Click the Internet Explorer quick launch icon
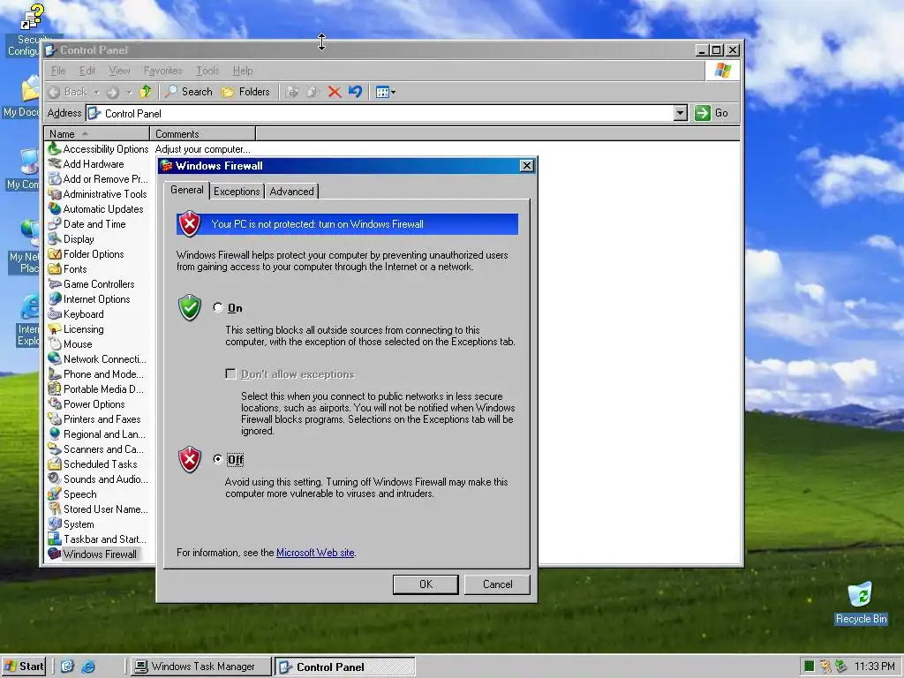 [x=88, y=667]
